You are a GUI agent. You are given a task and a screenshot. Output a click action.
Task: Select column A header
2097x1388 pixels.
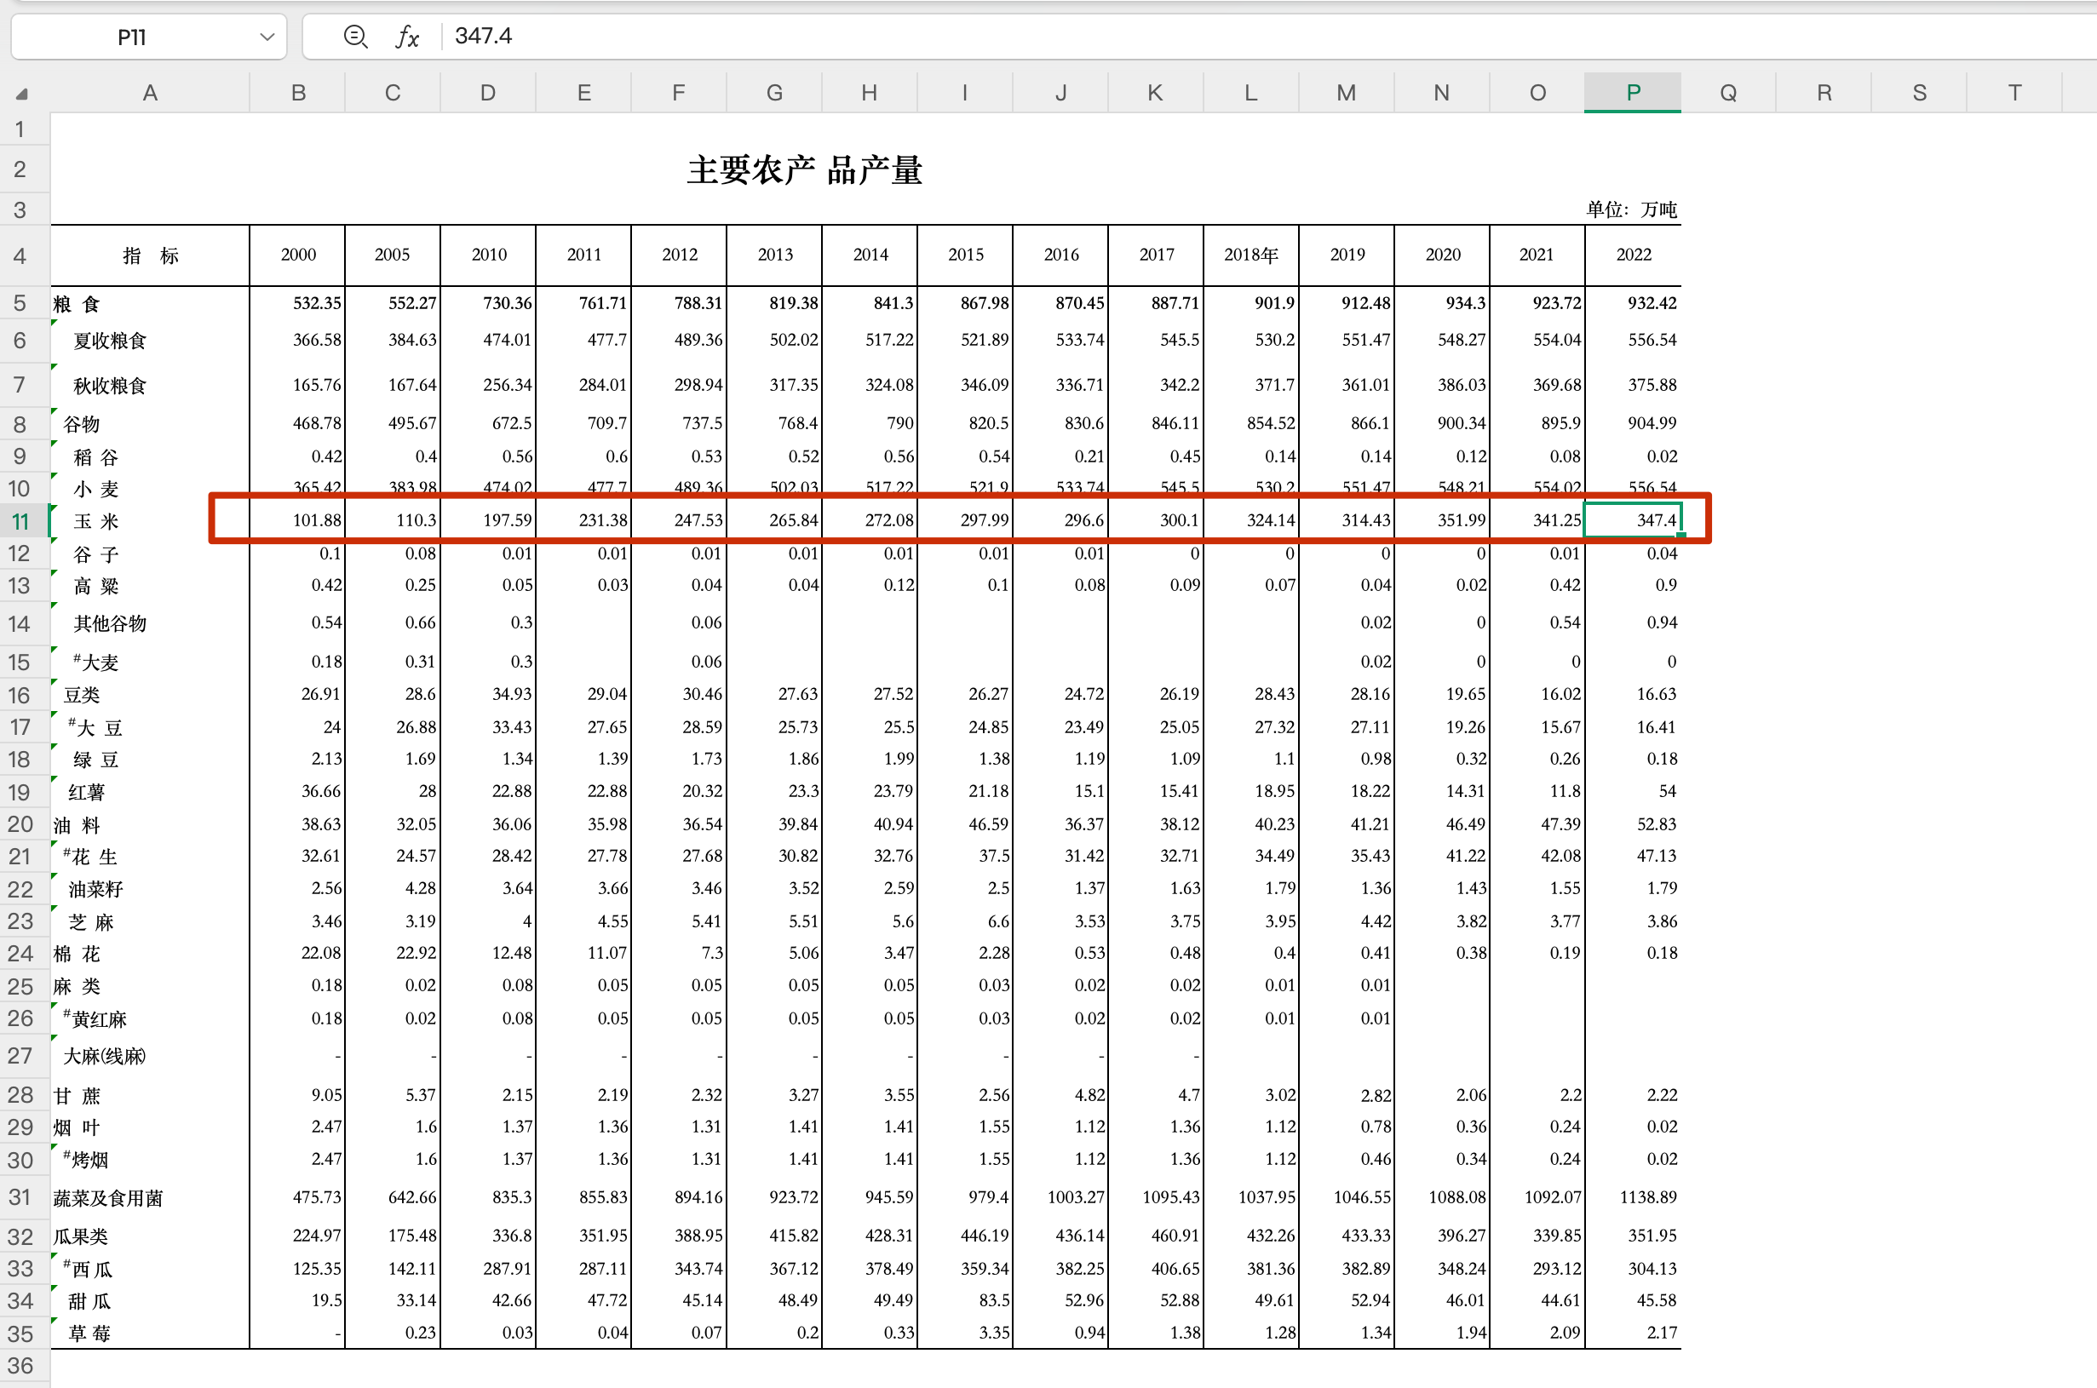pyautogui.click(x=150, y=93)
